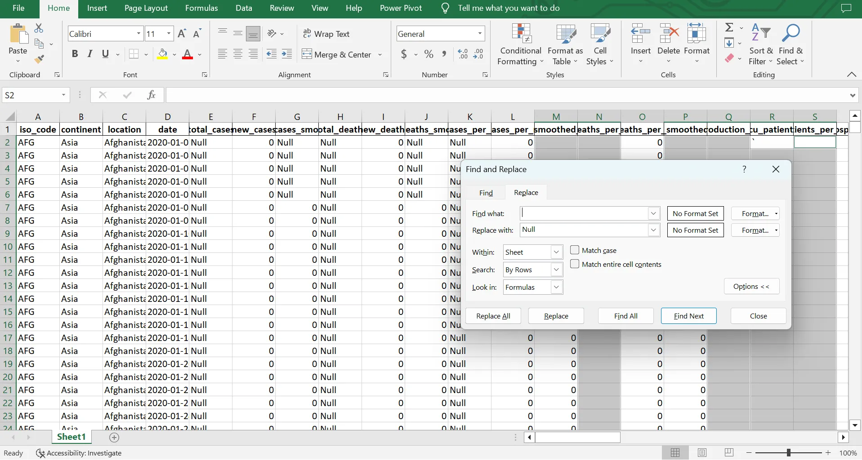Decrease font size with smaller A icon
The width and height of the screenshot is (862, 460).
tap(197, 34)
